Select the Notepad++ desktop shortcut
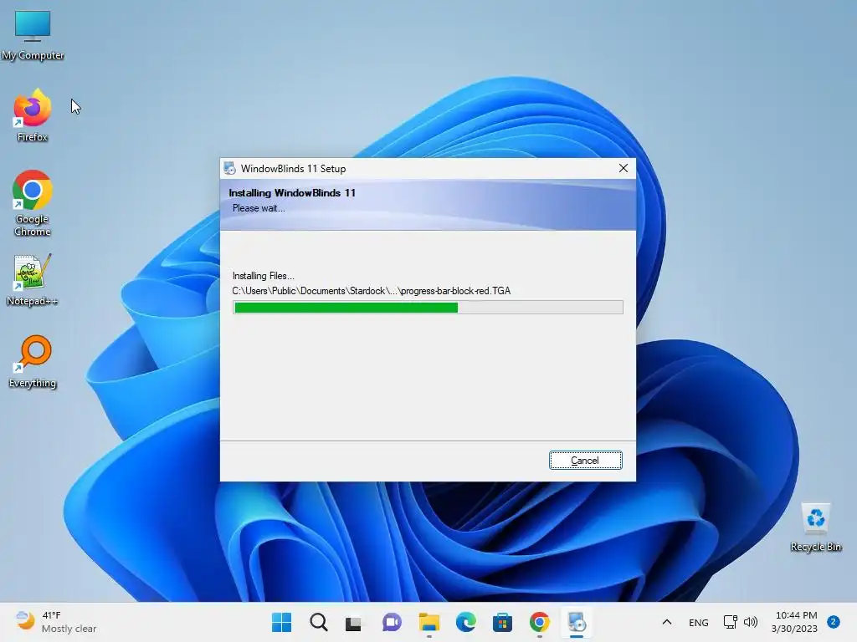857x642 pixels. [33, 281]
